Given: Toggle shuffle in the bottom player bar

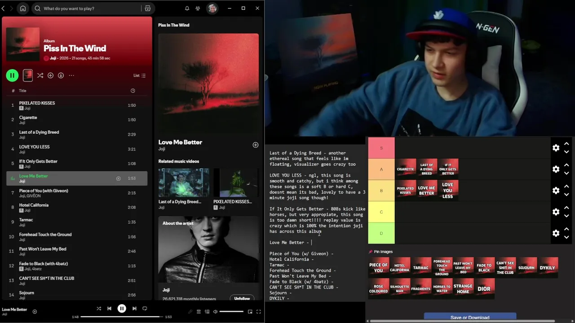Looking at the screenshot, I should point(99,308).
